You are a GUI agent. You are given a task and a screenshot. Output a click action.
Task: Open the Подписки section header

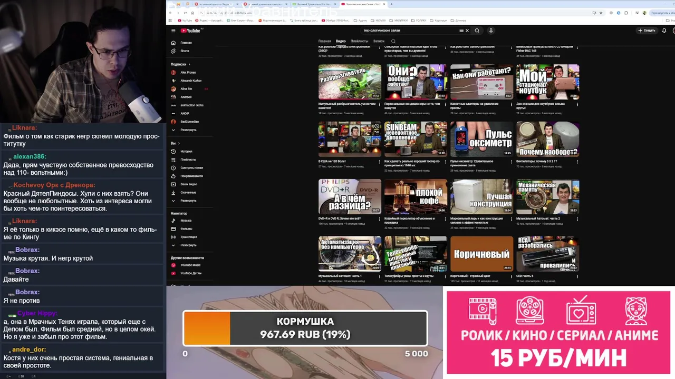(x=180, y=64)
